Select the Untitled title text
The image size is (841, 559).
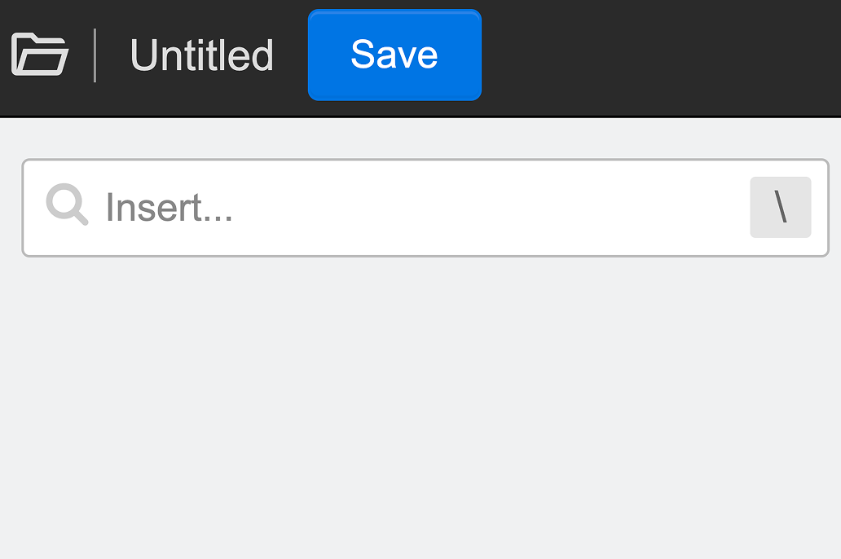tap(201, 55)
